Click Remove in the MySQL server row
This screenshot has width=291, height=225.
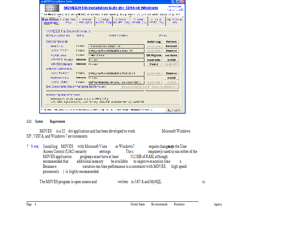click(171, 51)
